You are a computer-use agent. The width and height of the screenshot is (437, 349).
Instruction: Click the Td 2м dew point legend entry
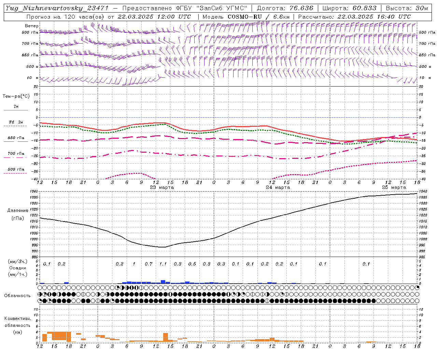pyautogui.click(x=16, y=122)
